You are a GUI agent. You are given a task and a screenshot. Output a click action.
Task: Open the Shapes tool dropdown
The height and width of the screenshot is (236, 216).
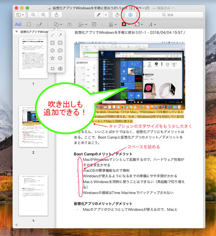coord(58,24)
